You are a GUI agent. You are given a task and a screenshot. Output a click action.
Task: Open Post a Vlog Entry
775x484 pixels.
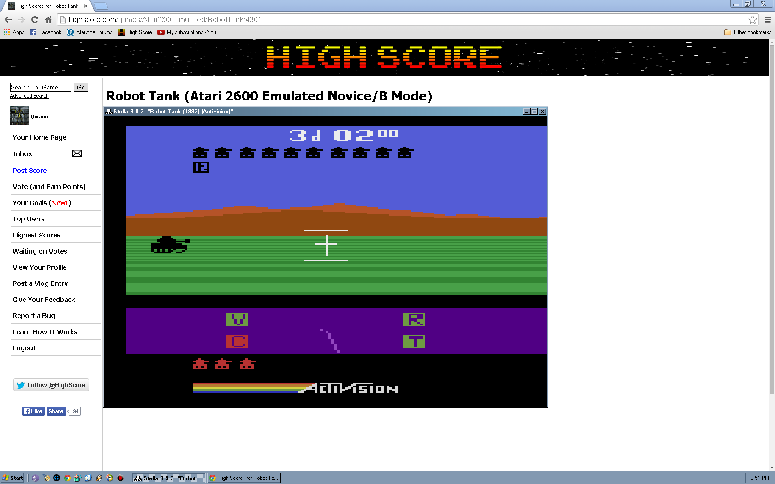point(40,283)
